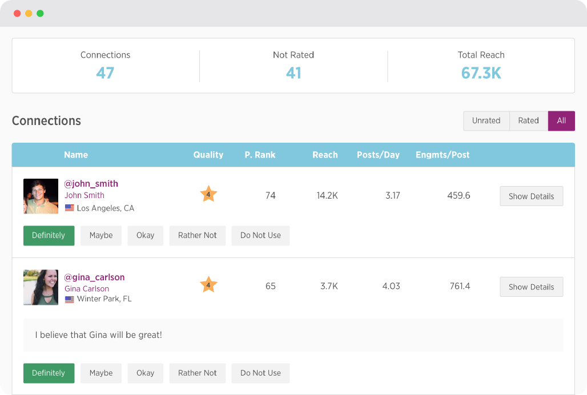Switch to the Unrated filter tab
Screen dimensions: 587x395
pyautogui.click(x=487, y=121)
